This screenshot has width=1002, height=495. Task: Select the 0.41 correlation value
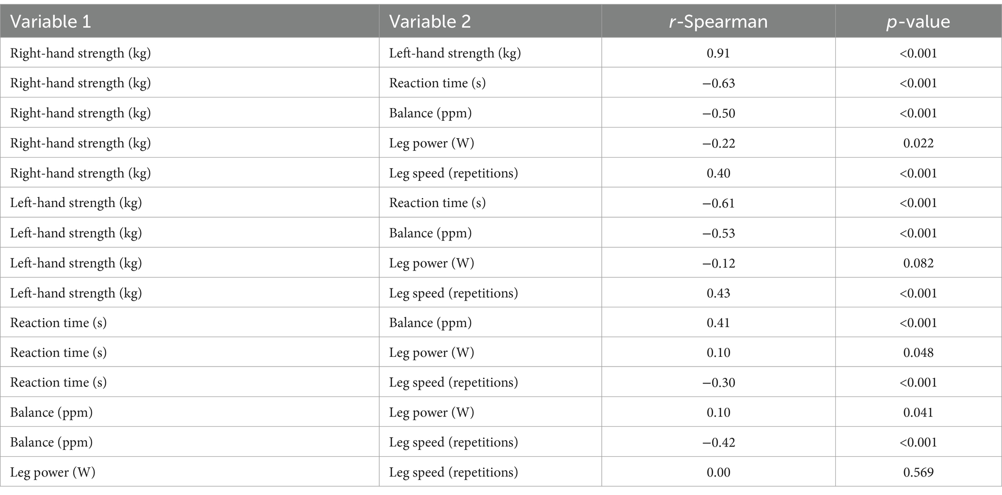pyautogui.click(x=718, y=322)
